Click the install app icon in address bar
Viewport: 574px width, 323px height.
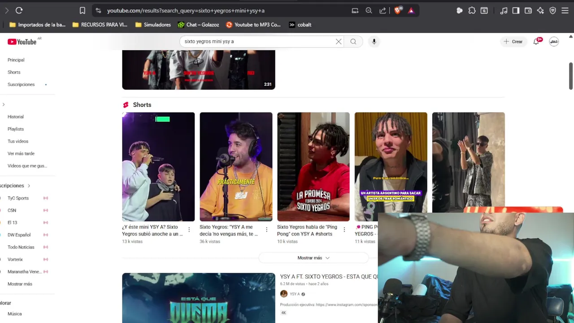click(355, 10)
